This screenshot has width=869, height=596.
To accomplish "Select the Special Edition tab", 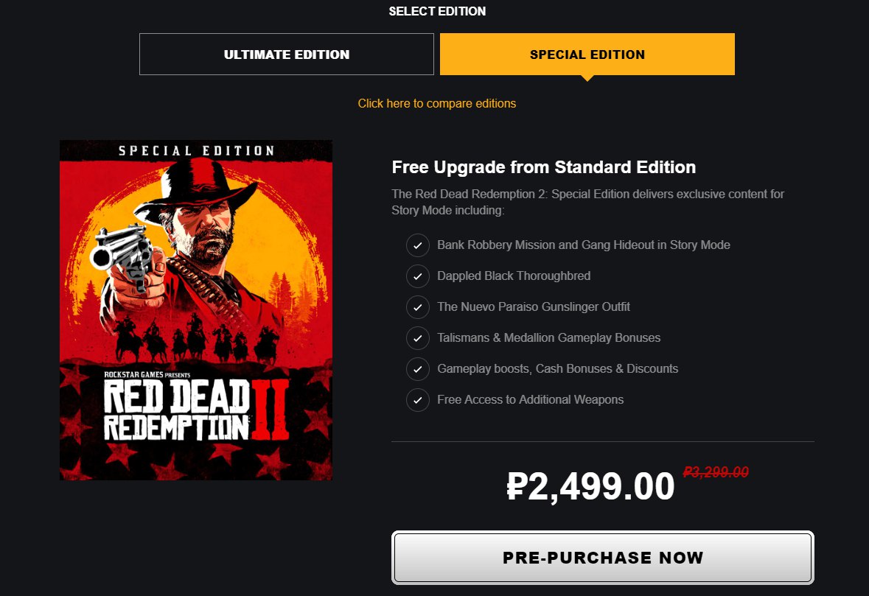I will tap(587, 55).
